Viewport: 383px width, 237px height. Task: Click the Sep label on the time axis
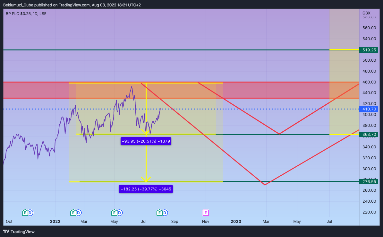174,221
